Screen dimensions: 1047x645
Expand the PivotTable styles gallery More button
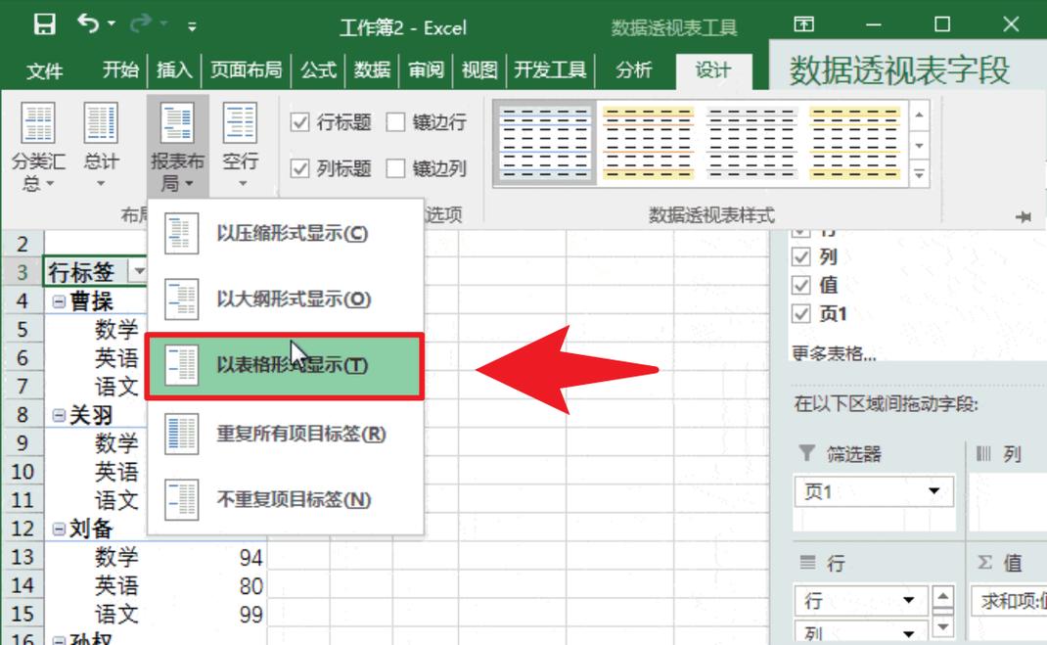pos(920,174)
